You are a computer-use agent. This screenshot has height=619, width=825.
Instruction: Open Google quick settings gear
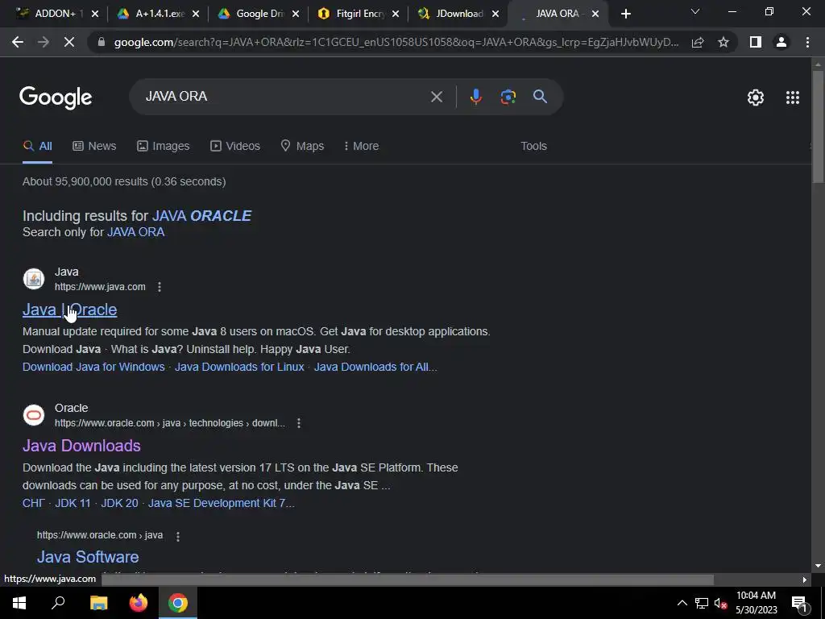click(756, 98)
